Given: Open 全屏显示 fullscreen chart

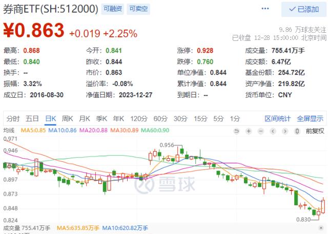Looking at the screenshot, I should pos(310,119).
